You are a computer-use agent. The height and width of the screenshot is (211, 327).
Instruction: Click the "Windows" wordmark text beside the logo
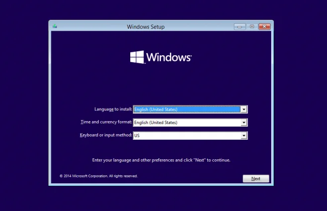click(x=169, y=57)
